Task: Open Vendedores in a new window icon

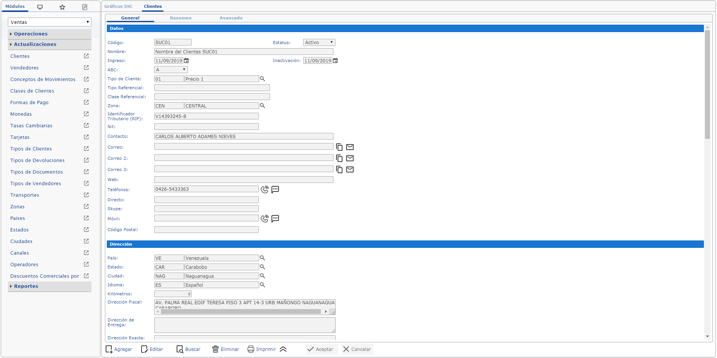Action: (x=86, y=68)
